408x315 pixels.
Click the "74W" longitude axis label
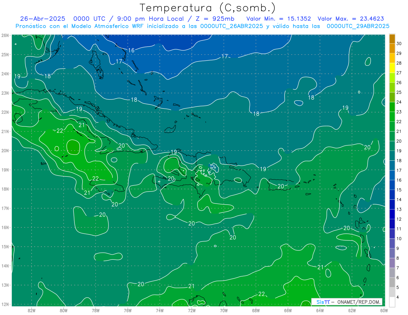[x=159, y=310]
